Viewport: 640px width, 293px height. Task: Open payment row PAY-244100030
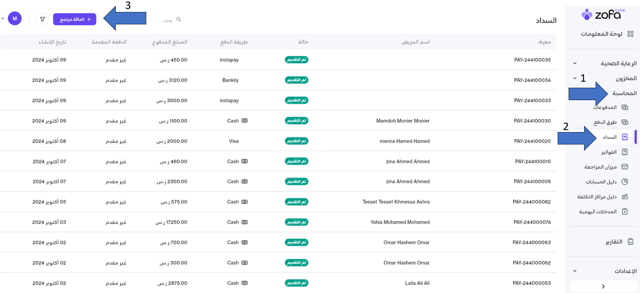pos(532,121)
